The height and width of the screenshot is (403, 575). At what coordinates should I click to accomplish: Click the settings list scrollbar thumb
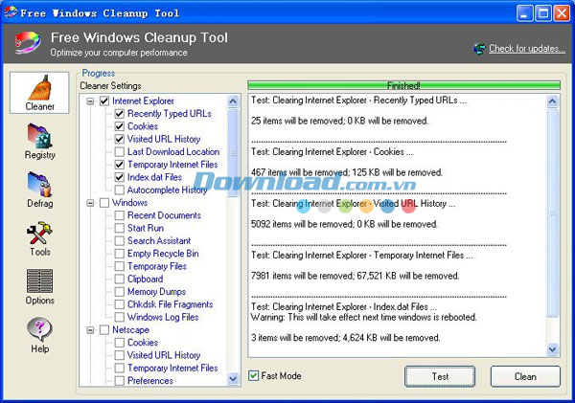click(233, 153)
